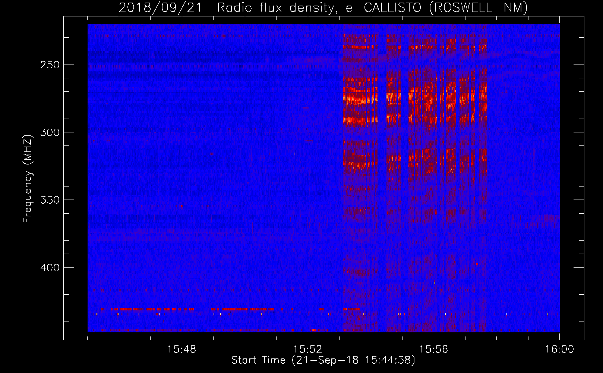Click the 15:56 time tick label

tap(434, 350)
